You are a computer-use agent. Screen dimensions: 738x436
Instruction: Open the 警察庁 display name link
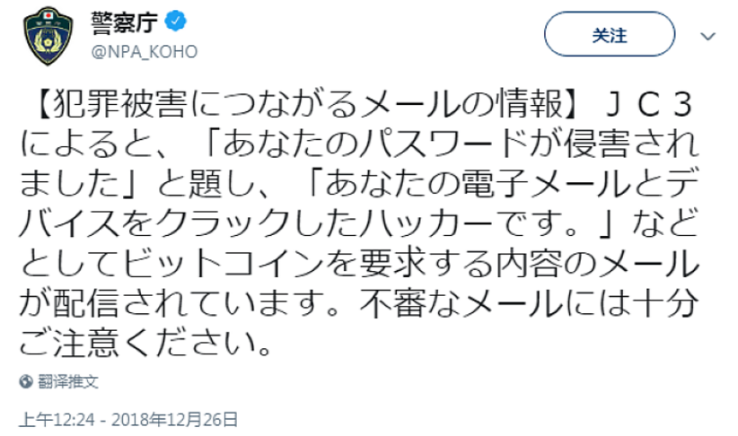coord(124,22)
